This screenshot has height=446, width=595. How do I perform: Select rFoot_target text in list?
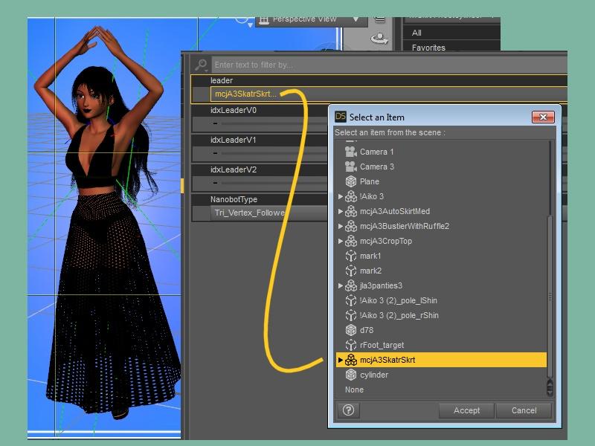coord(382,345)
